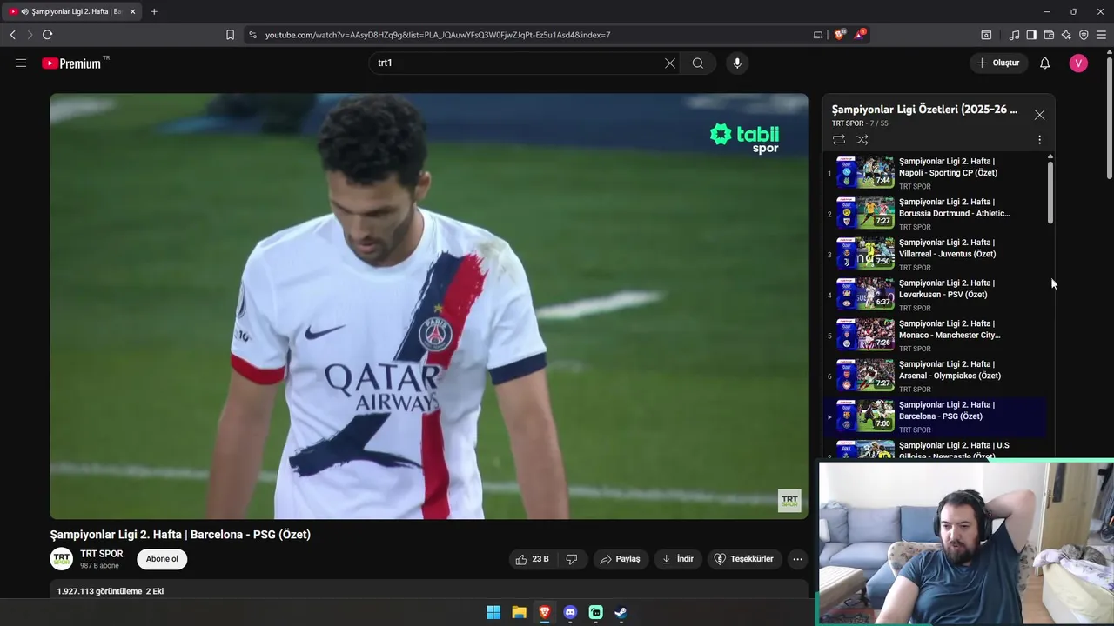Open the TRT SPOR channel name link
This screenshot has width=1114, height=626.
click(102, 554)
